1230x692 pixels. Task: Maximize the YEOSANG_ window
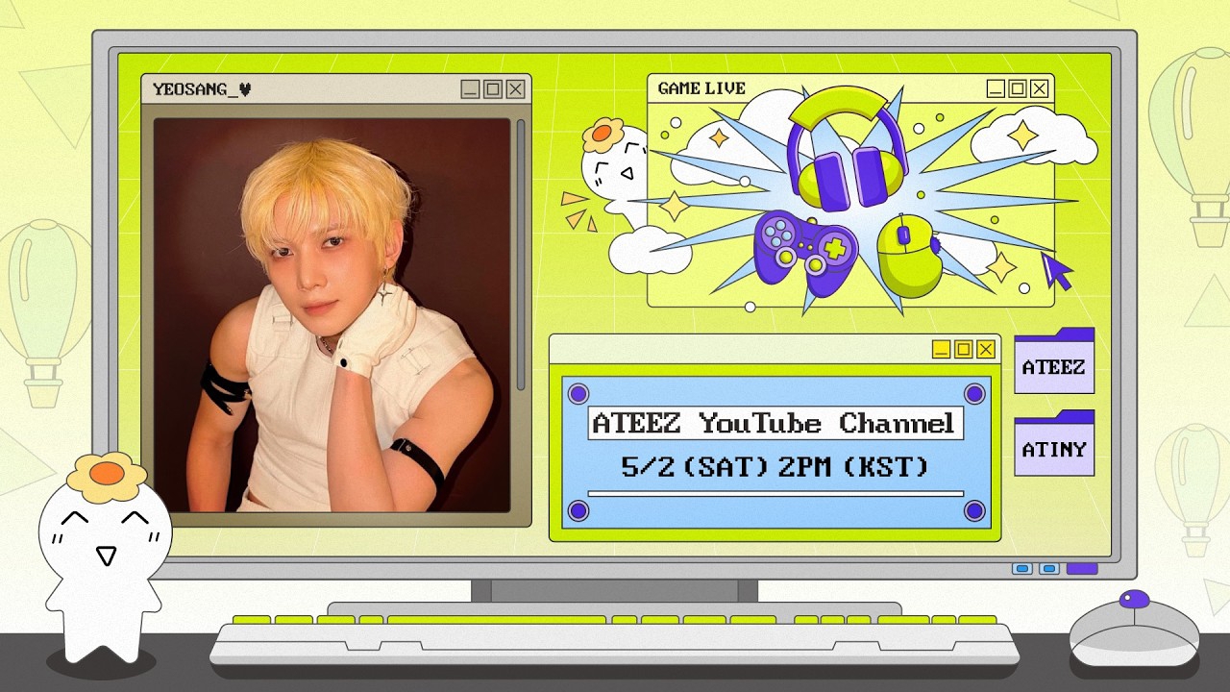tap(493, 89)
